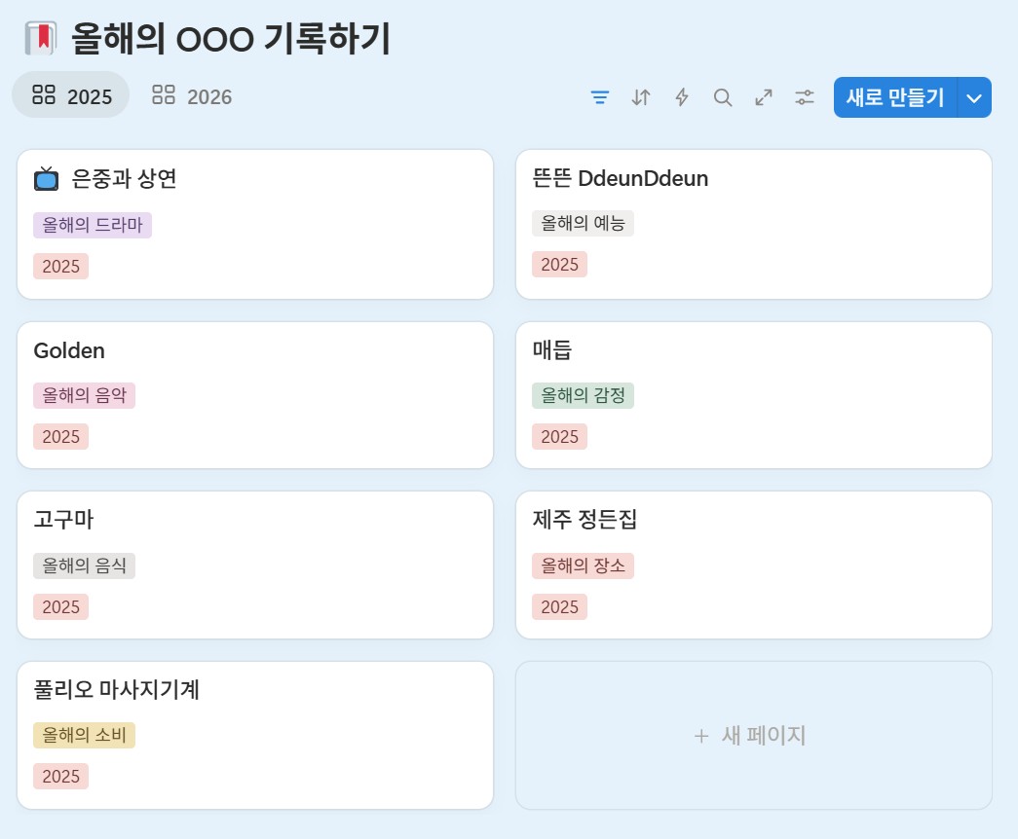Viewport: 1018px width, 839px height.
Task: Open database in full page via expand icon
Action: (x=764, y=97)
